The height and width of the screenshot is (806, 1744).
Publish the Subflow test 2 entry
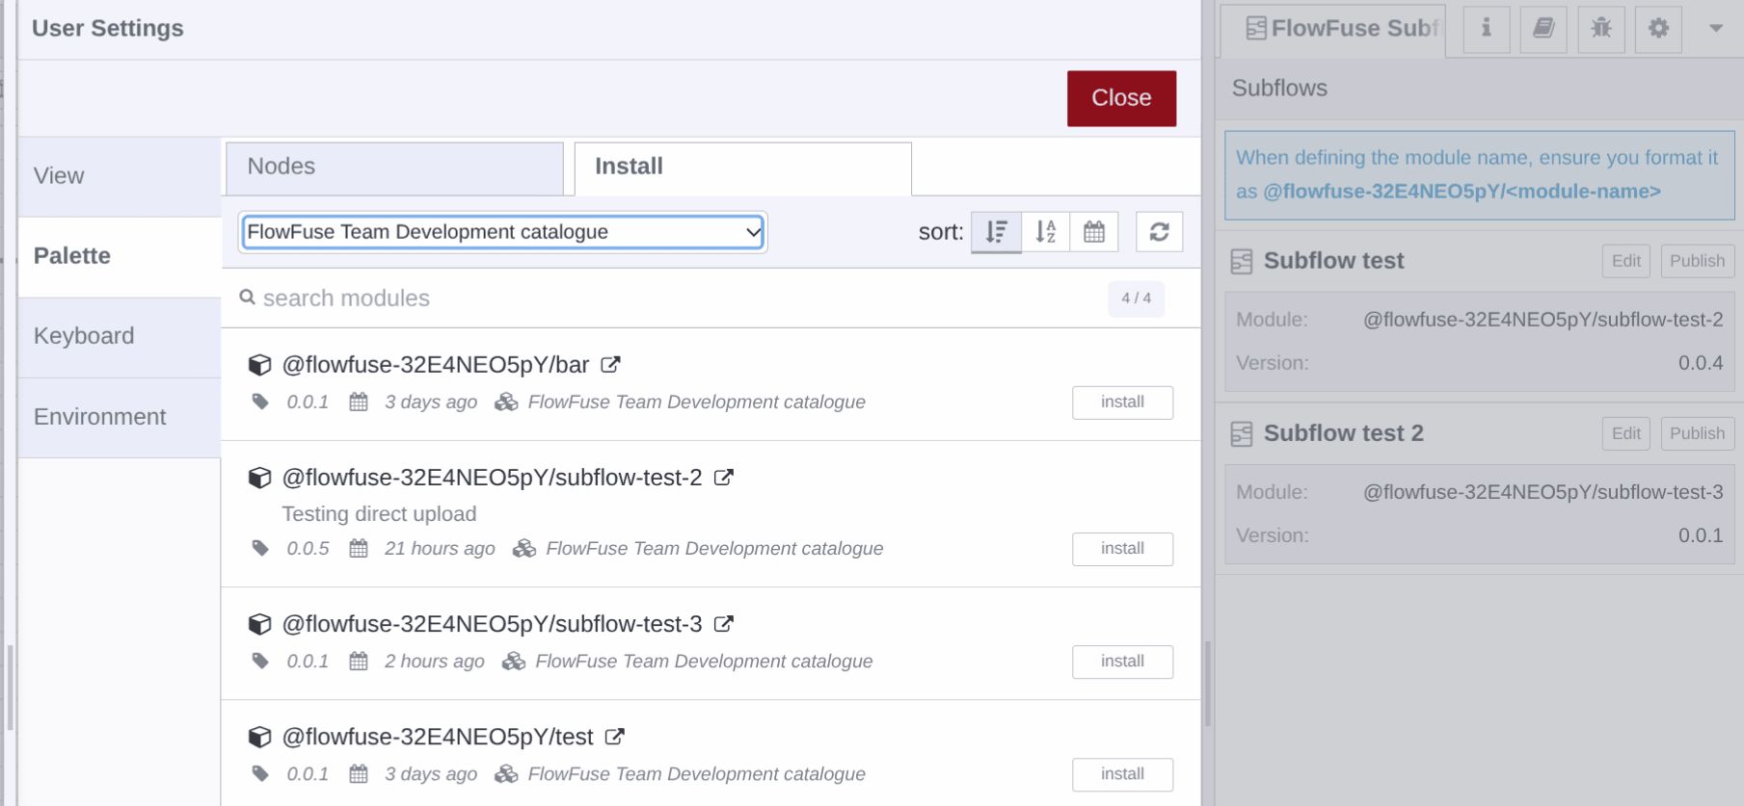[x=1697, y=433]
